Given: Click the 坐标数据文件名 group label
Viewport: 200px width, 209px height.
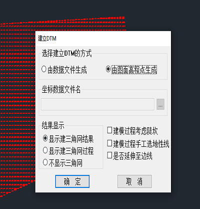Looking at the screenshot, I should pos(61,89).
